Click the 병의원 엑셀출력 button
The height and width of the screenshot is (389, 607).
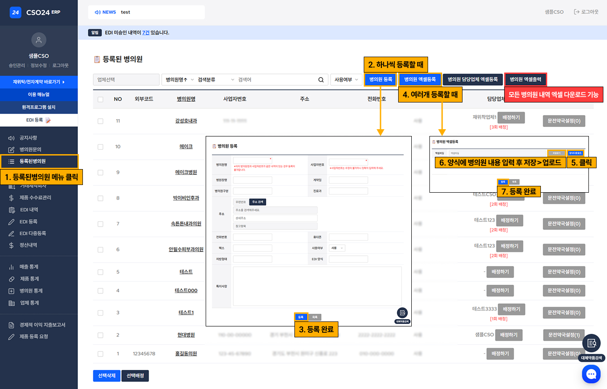tap(525, 80)
